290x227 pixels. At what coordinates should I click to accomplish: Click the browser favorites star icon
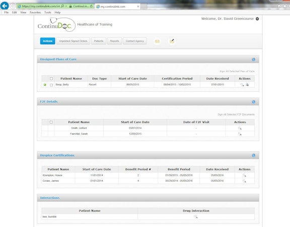(x=284, y=6)
